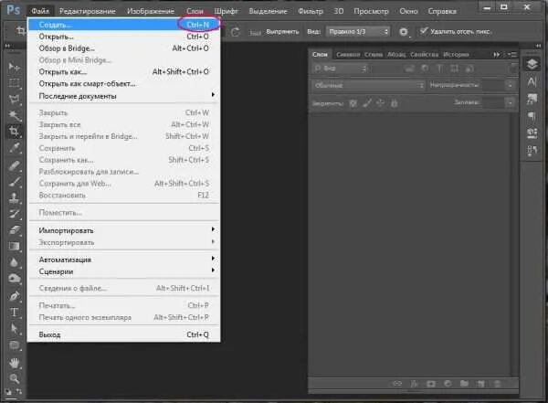Select the Rectangular Marquee tool
The width and height of the screenshot is (548, 403).
[15, 83]
